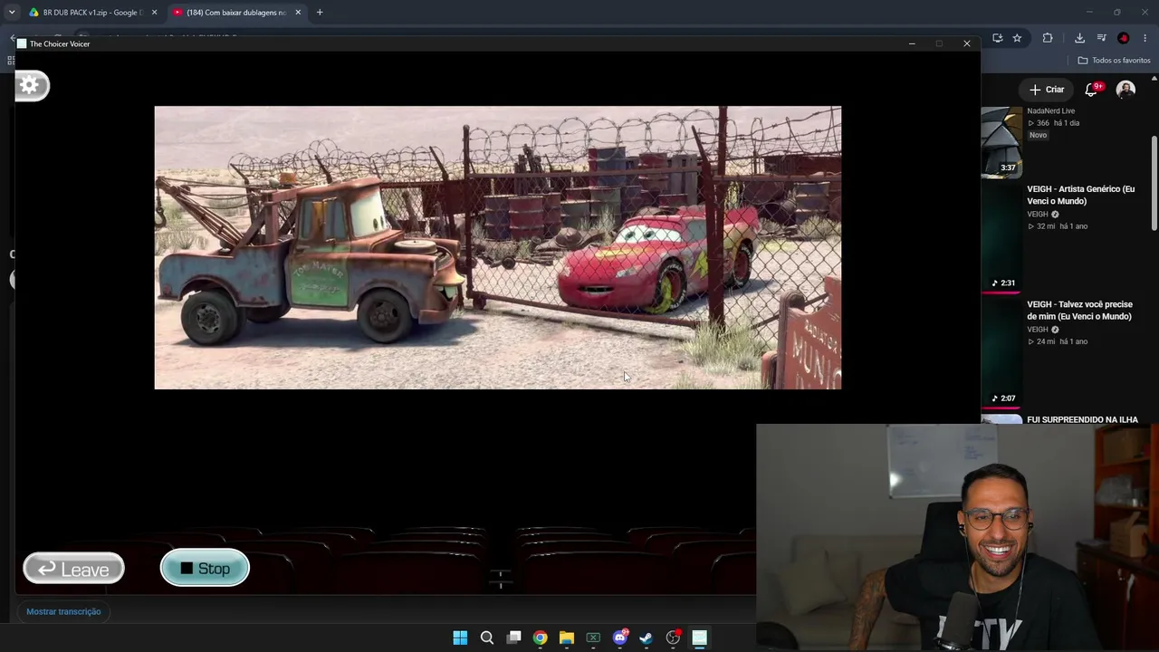The image size is (1159, 652).
Task: Open The Choicer Voicer settings gear
Action: click(x=30, y=85)
